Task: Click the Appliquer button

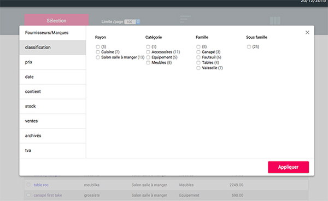Action: click(x=288, y=167)
